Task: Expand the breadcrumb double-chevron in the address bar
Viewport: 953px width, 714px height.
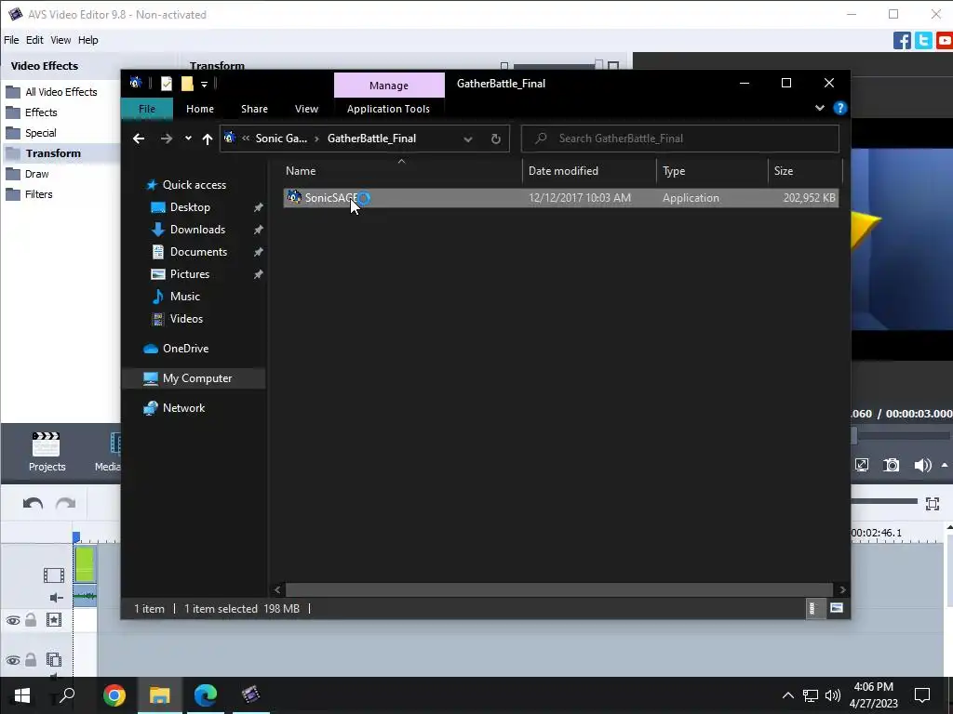Action: coord(246,139)
